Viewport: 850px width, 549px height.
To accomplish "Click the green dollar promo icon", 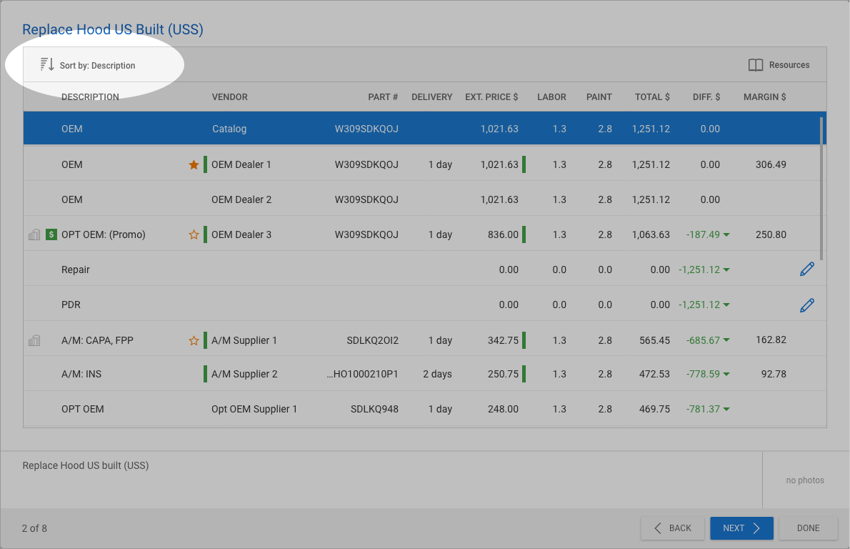I will coord(51,234).
